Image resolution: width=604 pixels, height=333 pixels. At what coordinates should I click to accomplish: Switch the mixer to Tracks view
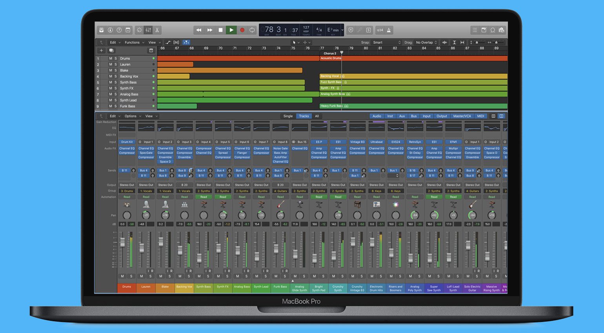304,116
